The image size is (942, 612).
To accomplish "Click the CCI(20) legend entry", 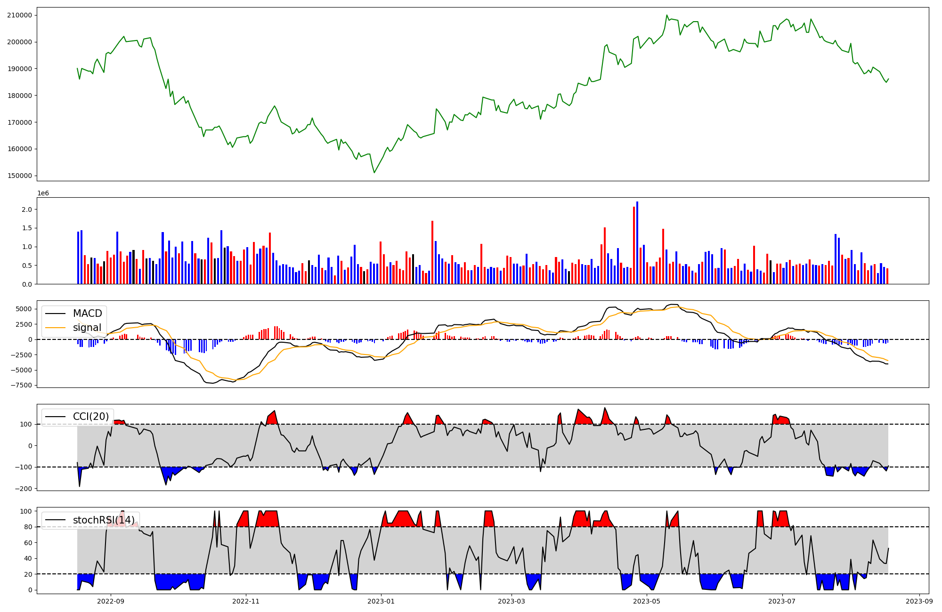I will pos(90,417).
